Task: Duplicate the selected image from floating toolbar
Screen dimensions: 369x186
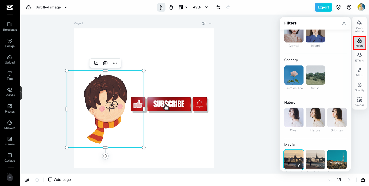Action: (x=105, y=63)
